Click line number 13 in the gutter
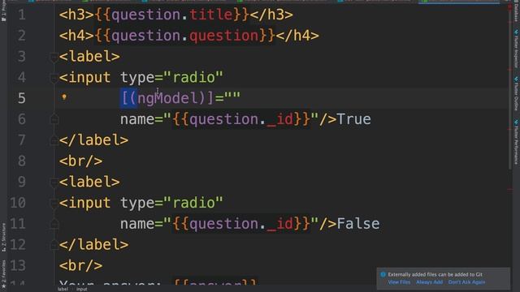520x292 pixels. coord(18,266)
